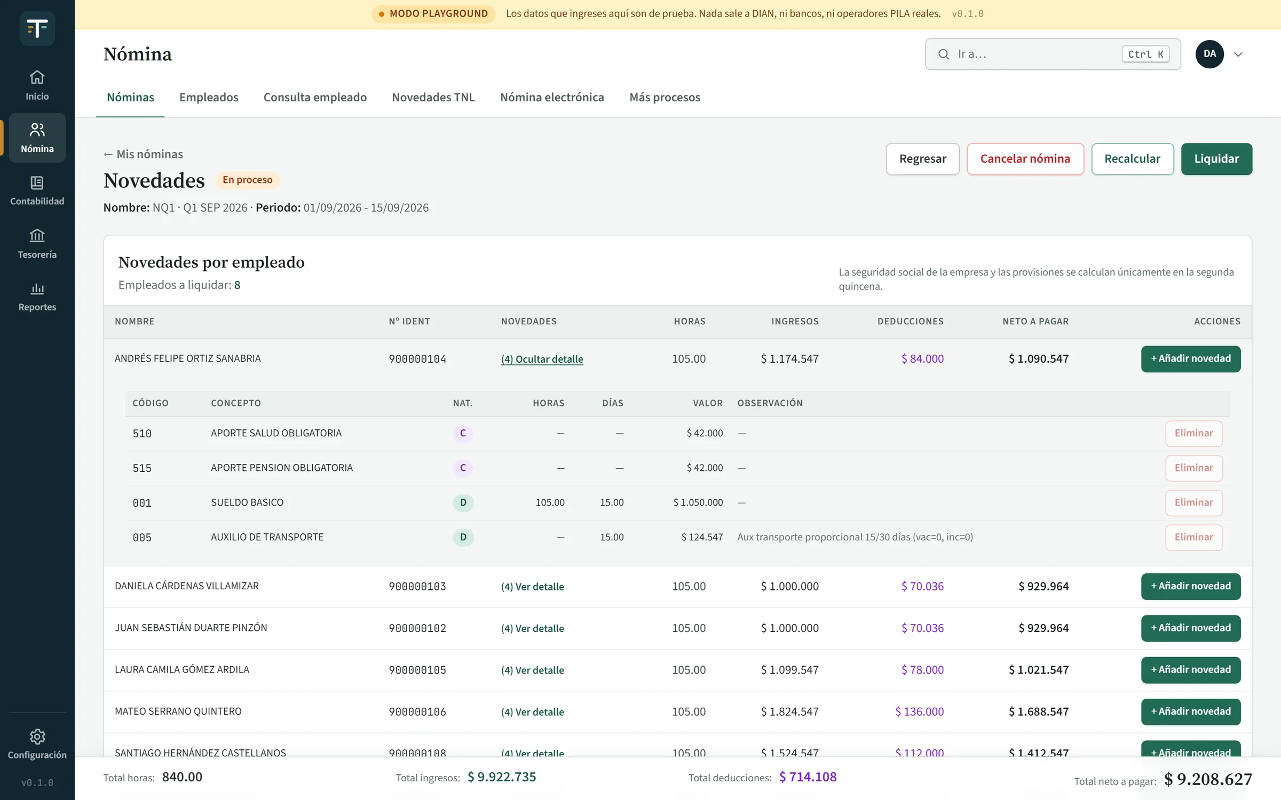The image size is (1281, 800).
Task: Focus the 'Ir a...' search field
Action: (x=1053, y=54)
